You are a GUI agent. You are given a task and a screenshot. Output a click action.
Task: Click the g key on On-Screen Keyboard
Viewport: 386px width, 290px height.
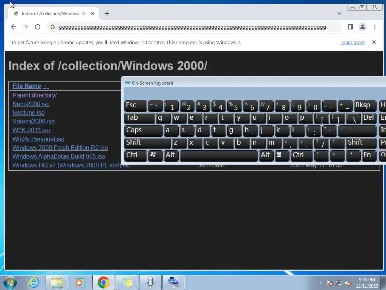(234, 131)
